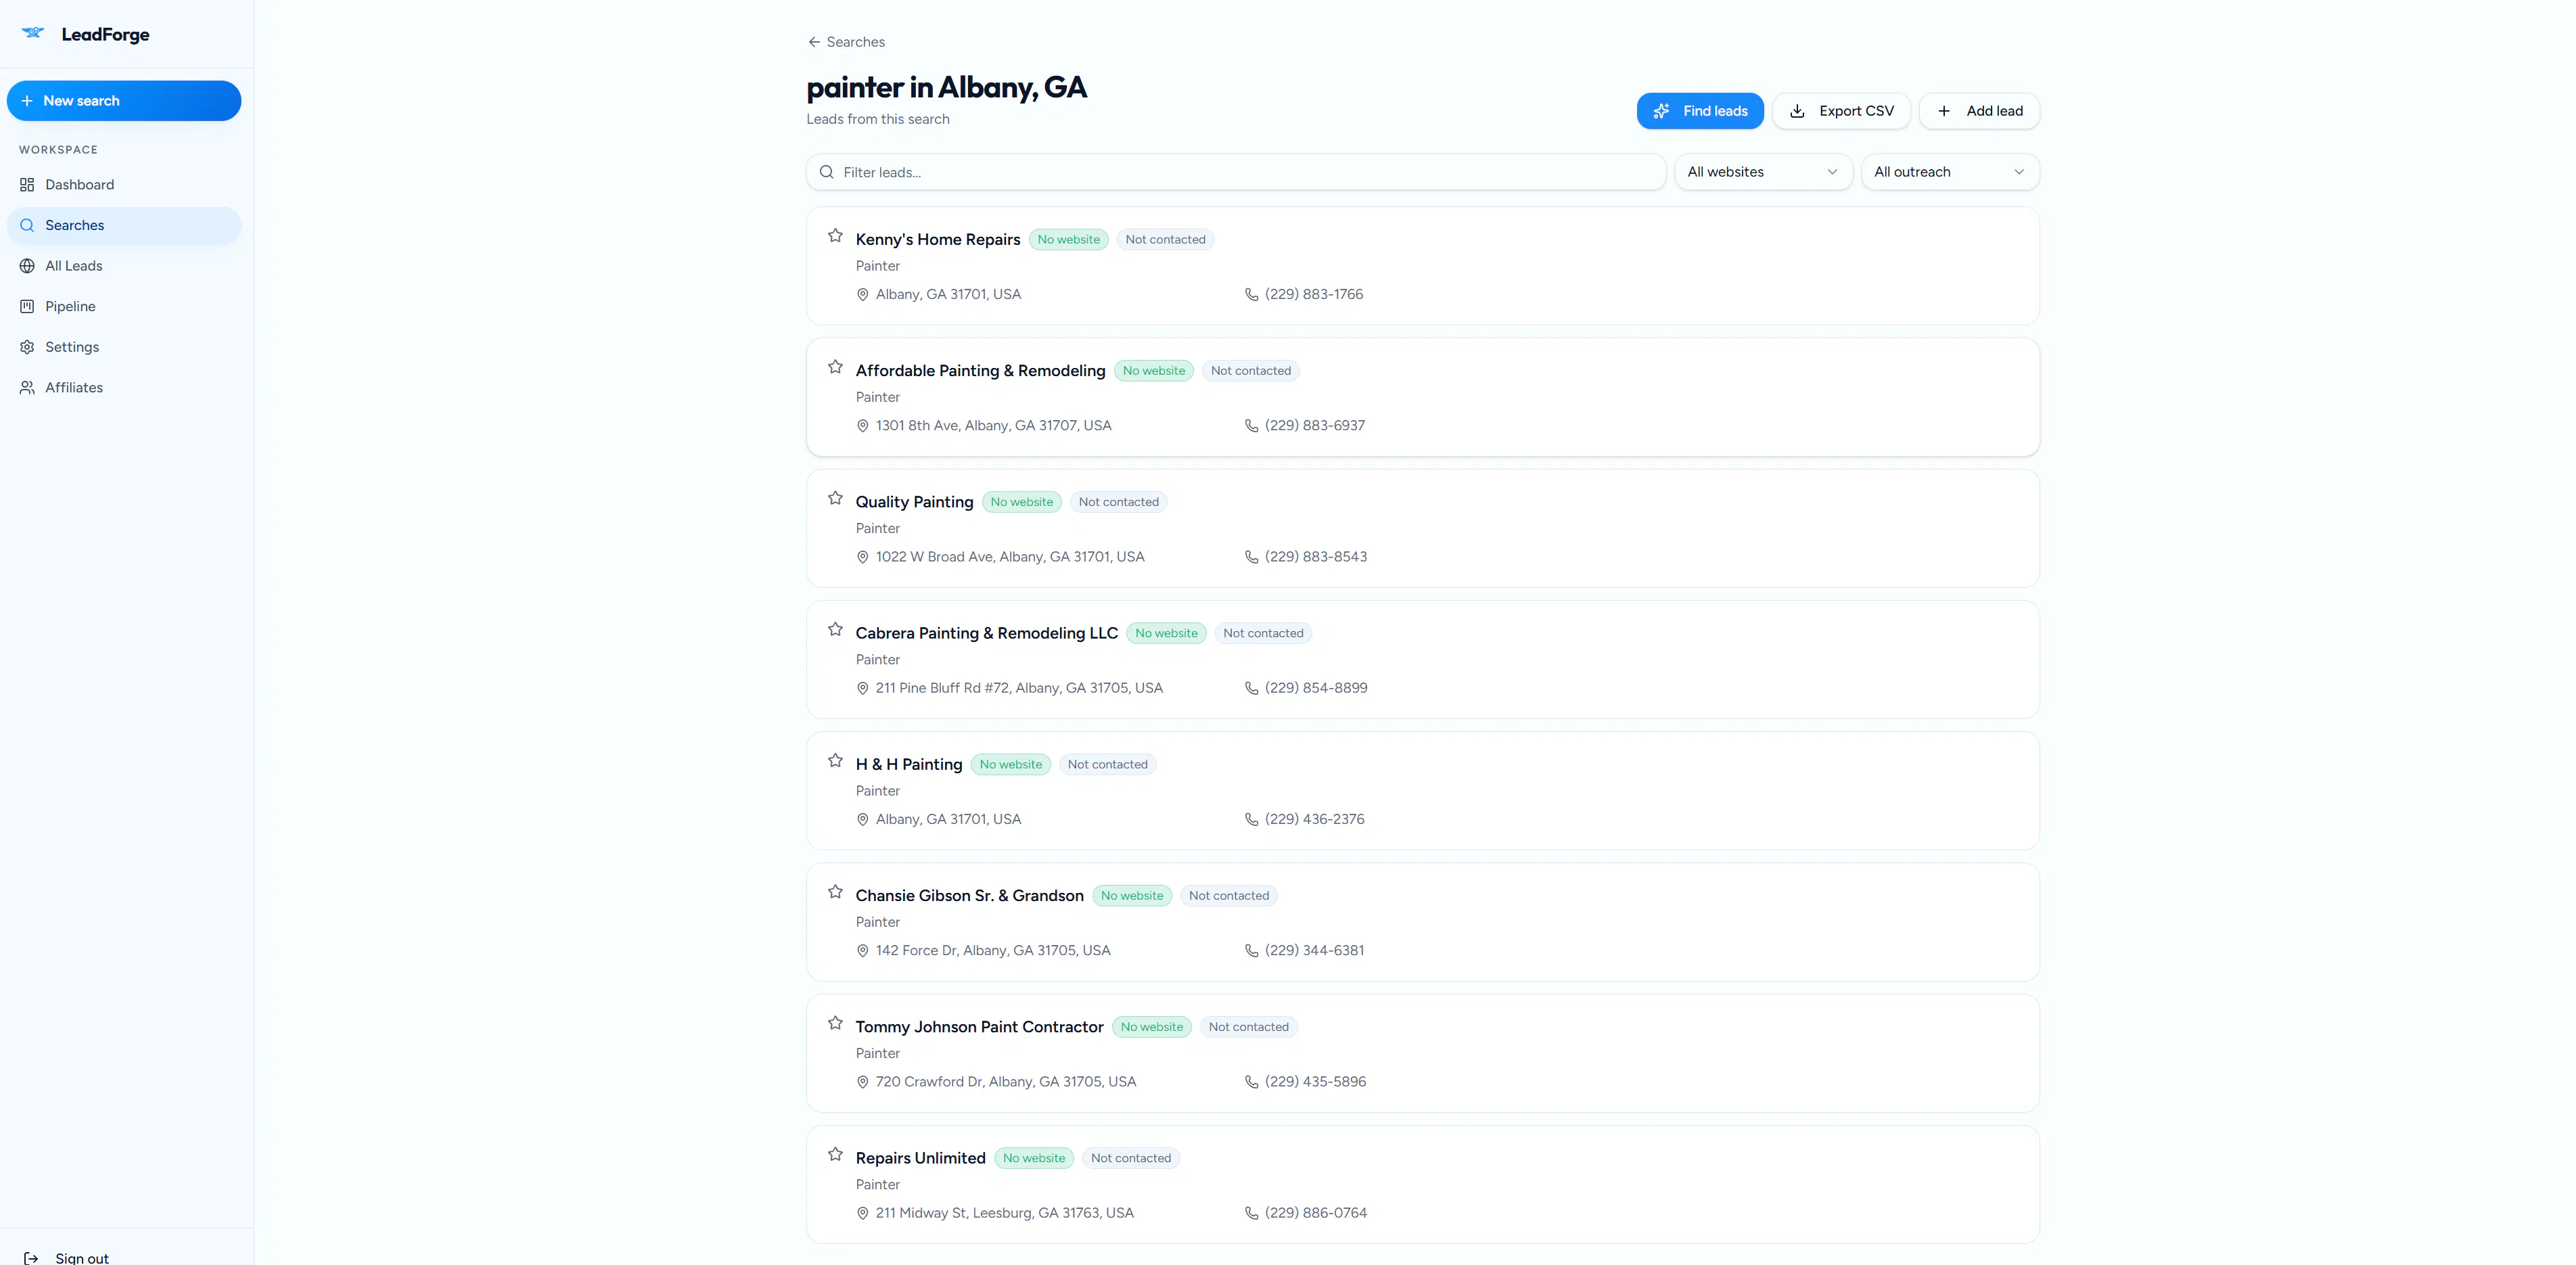Viewport: 2576px width, 1265px height.
Task: Click address 142 Force Dr, Albany, GA 31705
Action: click(x=993, y=951)
